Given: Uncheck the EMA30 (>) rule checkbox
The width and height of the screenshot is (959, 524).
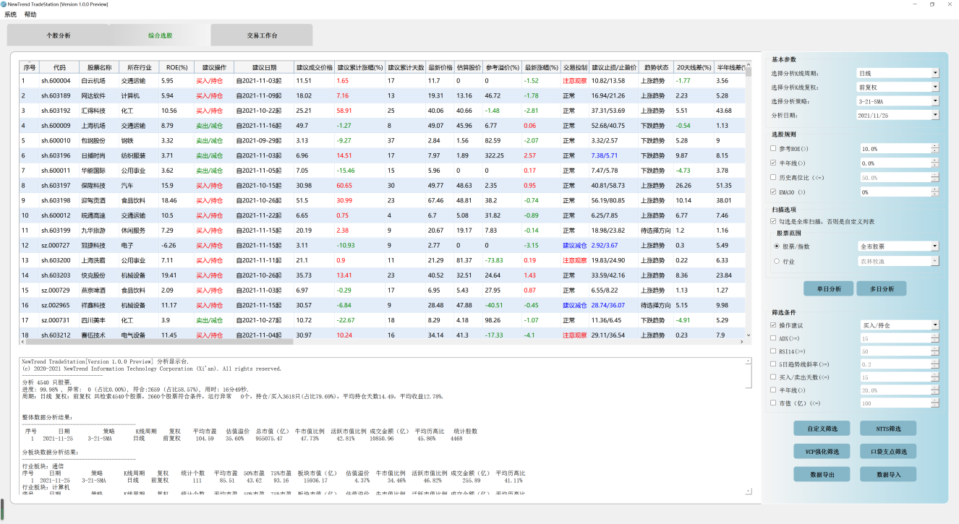Looking at the screenshot, I should [x=774, y=192].
